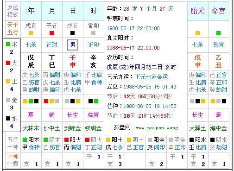Click 下元七赤金运 value
The image size is (234, 171).
pos(151,77)
